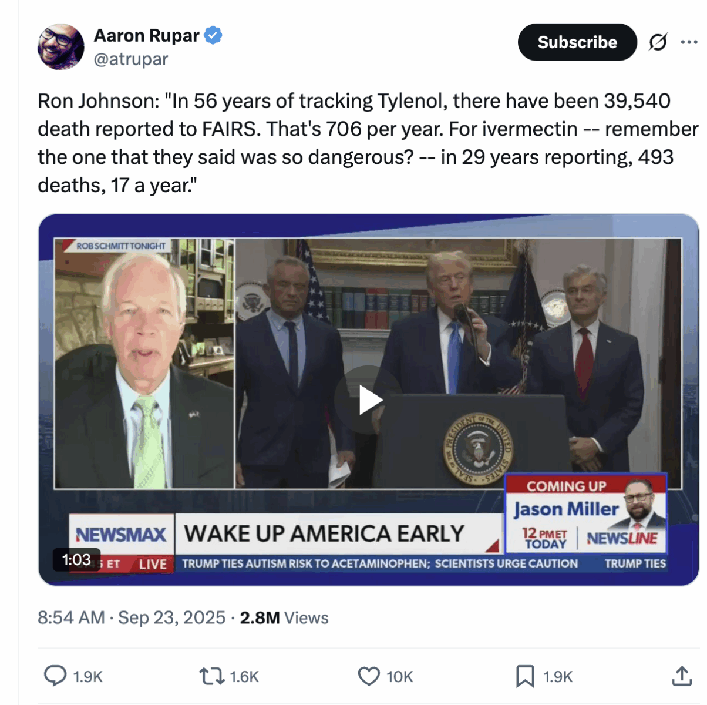
Task: Click the 1.9K replies count
Action: [x=87, y=677]
